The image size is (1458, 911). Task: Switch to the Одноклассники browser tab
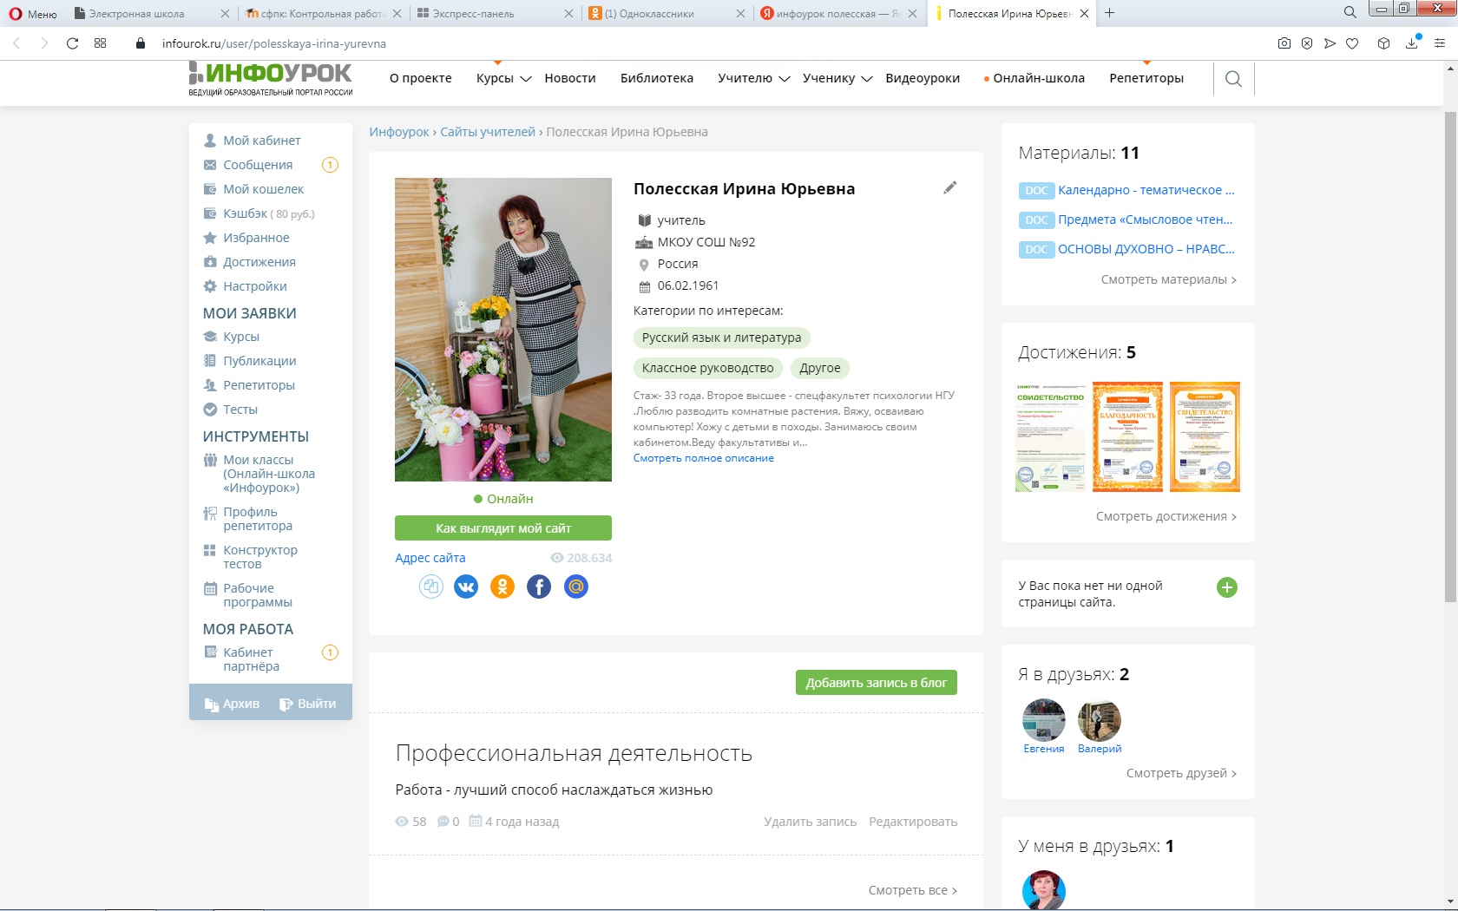pyautogui.click(x=656, y=14)
